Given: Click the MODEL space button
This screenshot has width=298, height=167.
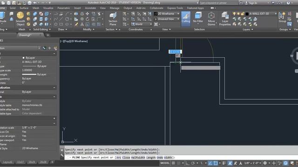Looking at the screenshot, I should click(x=165, y=163).
